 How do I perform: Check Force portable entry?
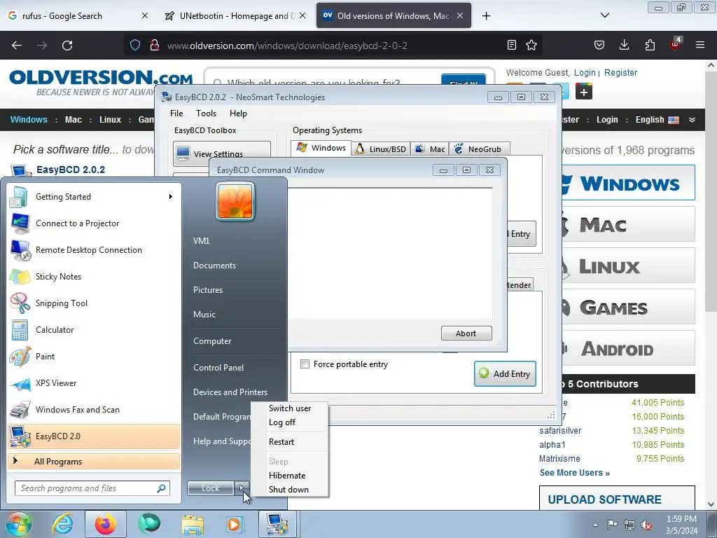(305, 364)
